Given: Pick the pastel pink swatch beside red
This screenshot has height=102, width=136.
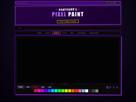Looking at the screenshot, I should [x=80, y=91].
